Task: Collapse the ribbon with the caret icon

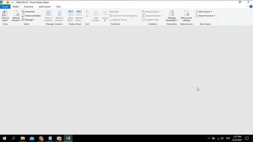Action: (x=247, y=7)
